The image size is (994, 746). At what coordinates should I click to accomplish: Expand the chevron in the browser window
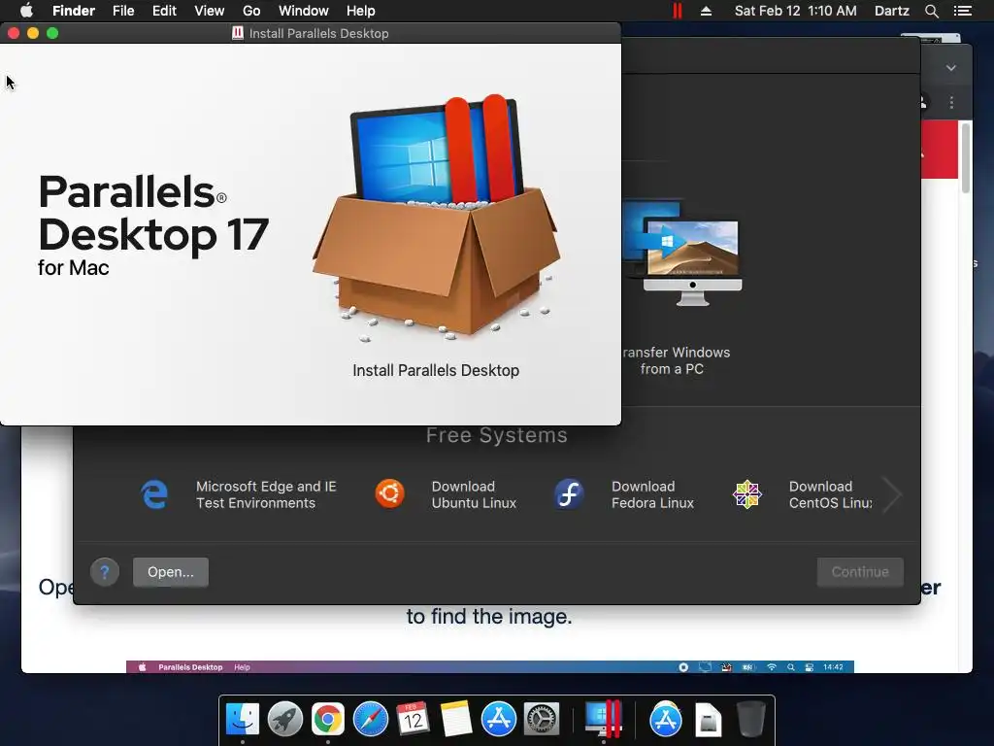951,68
